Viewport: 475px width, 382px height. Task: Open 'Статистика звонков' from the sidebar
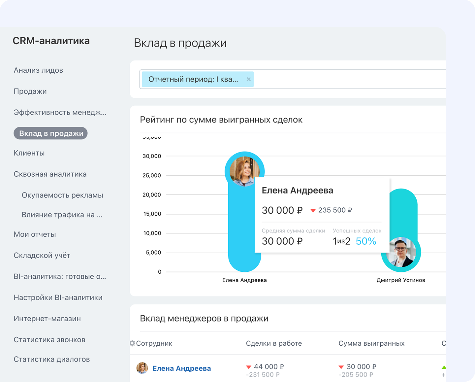[49, 340]
